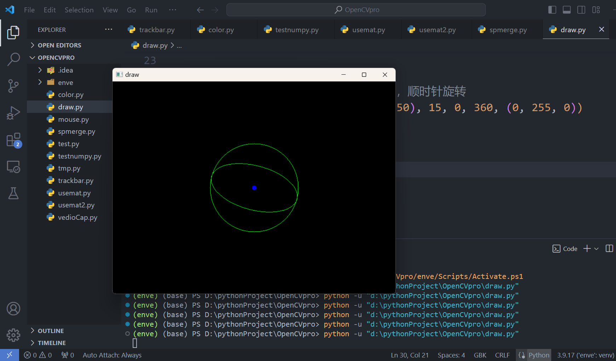Click the breadcrumb ellipsis after draw.py
This screenshot has height=361, width=616.
tap(179, 46)
